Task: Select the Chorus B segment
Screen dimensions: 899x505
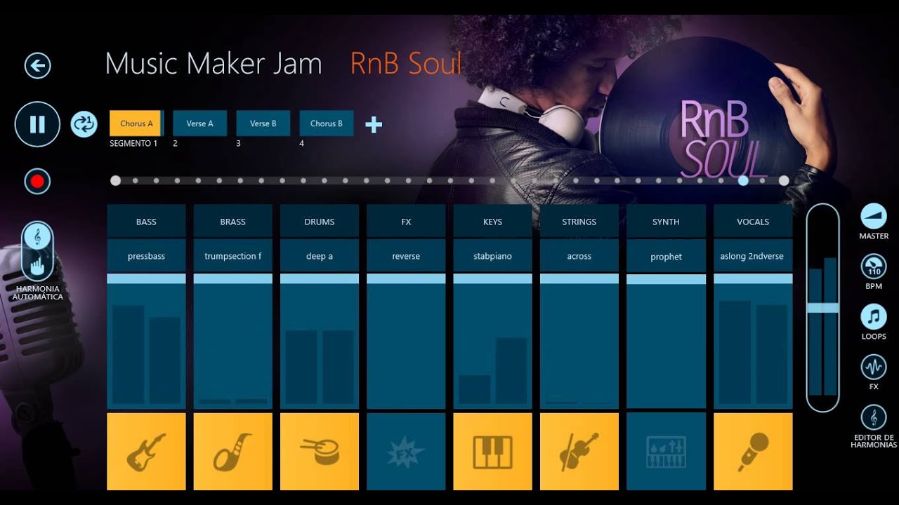Action: 327,123
